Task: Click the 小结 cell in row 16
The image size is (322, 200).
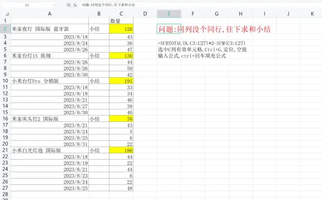Action: coord(99,119)
